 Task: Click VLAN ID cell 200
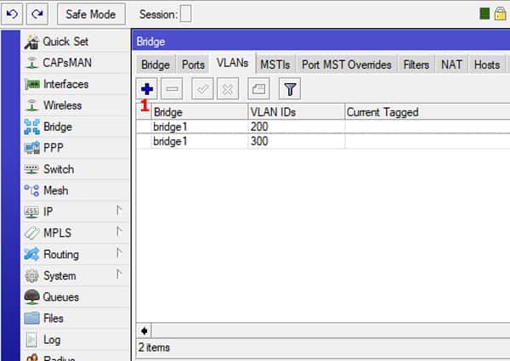click(x=259, y=127)
